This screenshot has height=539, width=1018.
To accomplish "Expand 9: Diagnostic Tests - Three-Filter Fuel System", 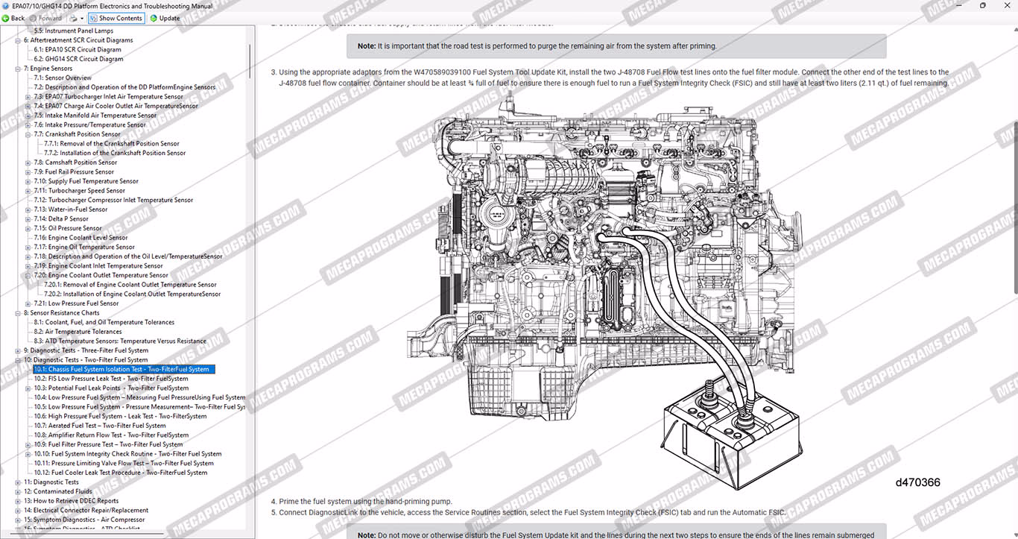I will coord(18,350).
